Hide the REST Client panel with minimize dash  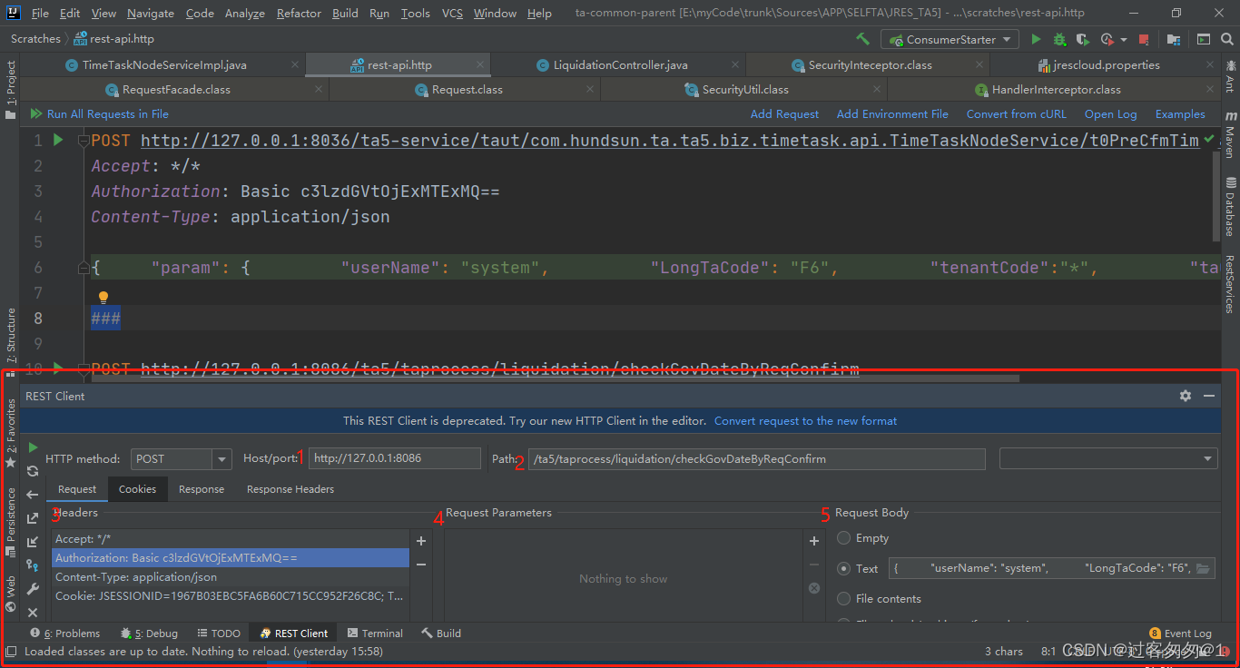[1209, 396]
